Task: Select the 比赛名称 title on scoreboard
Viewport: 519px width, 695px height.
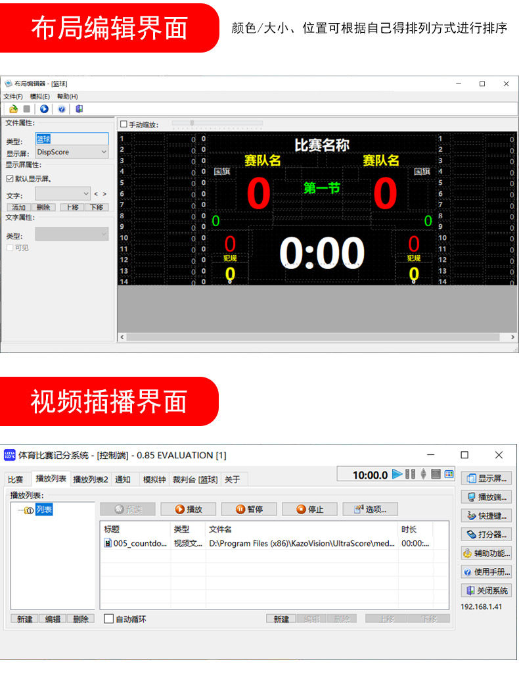Action: [322, 145]
